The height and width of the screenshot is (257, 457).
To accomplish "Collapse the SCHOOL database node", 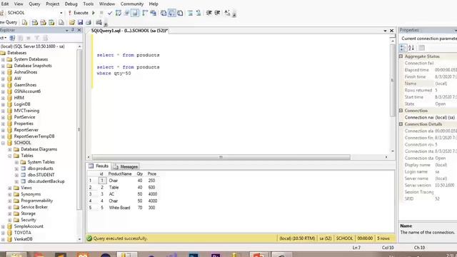I will pos(3,143).
